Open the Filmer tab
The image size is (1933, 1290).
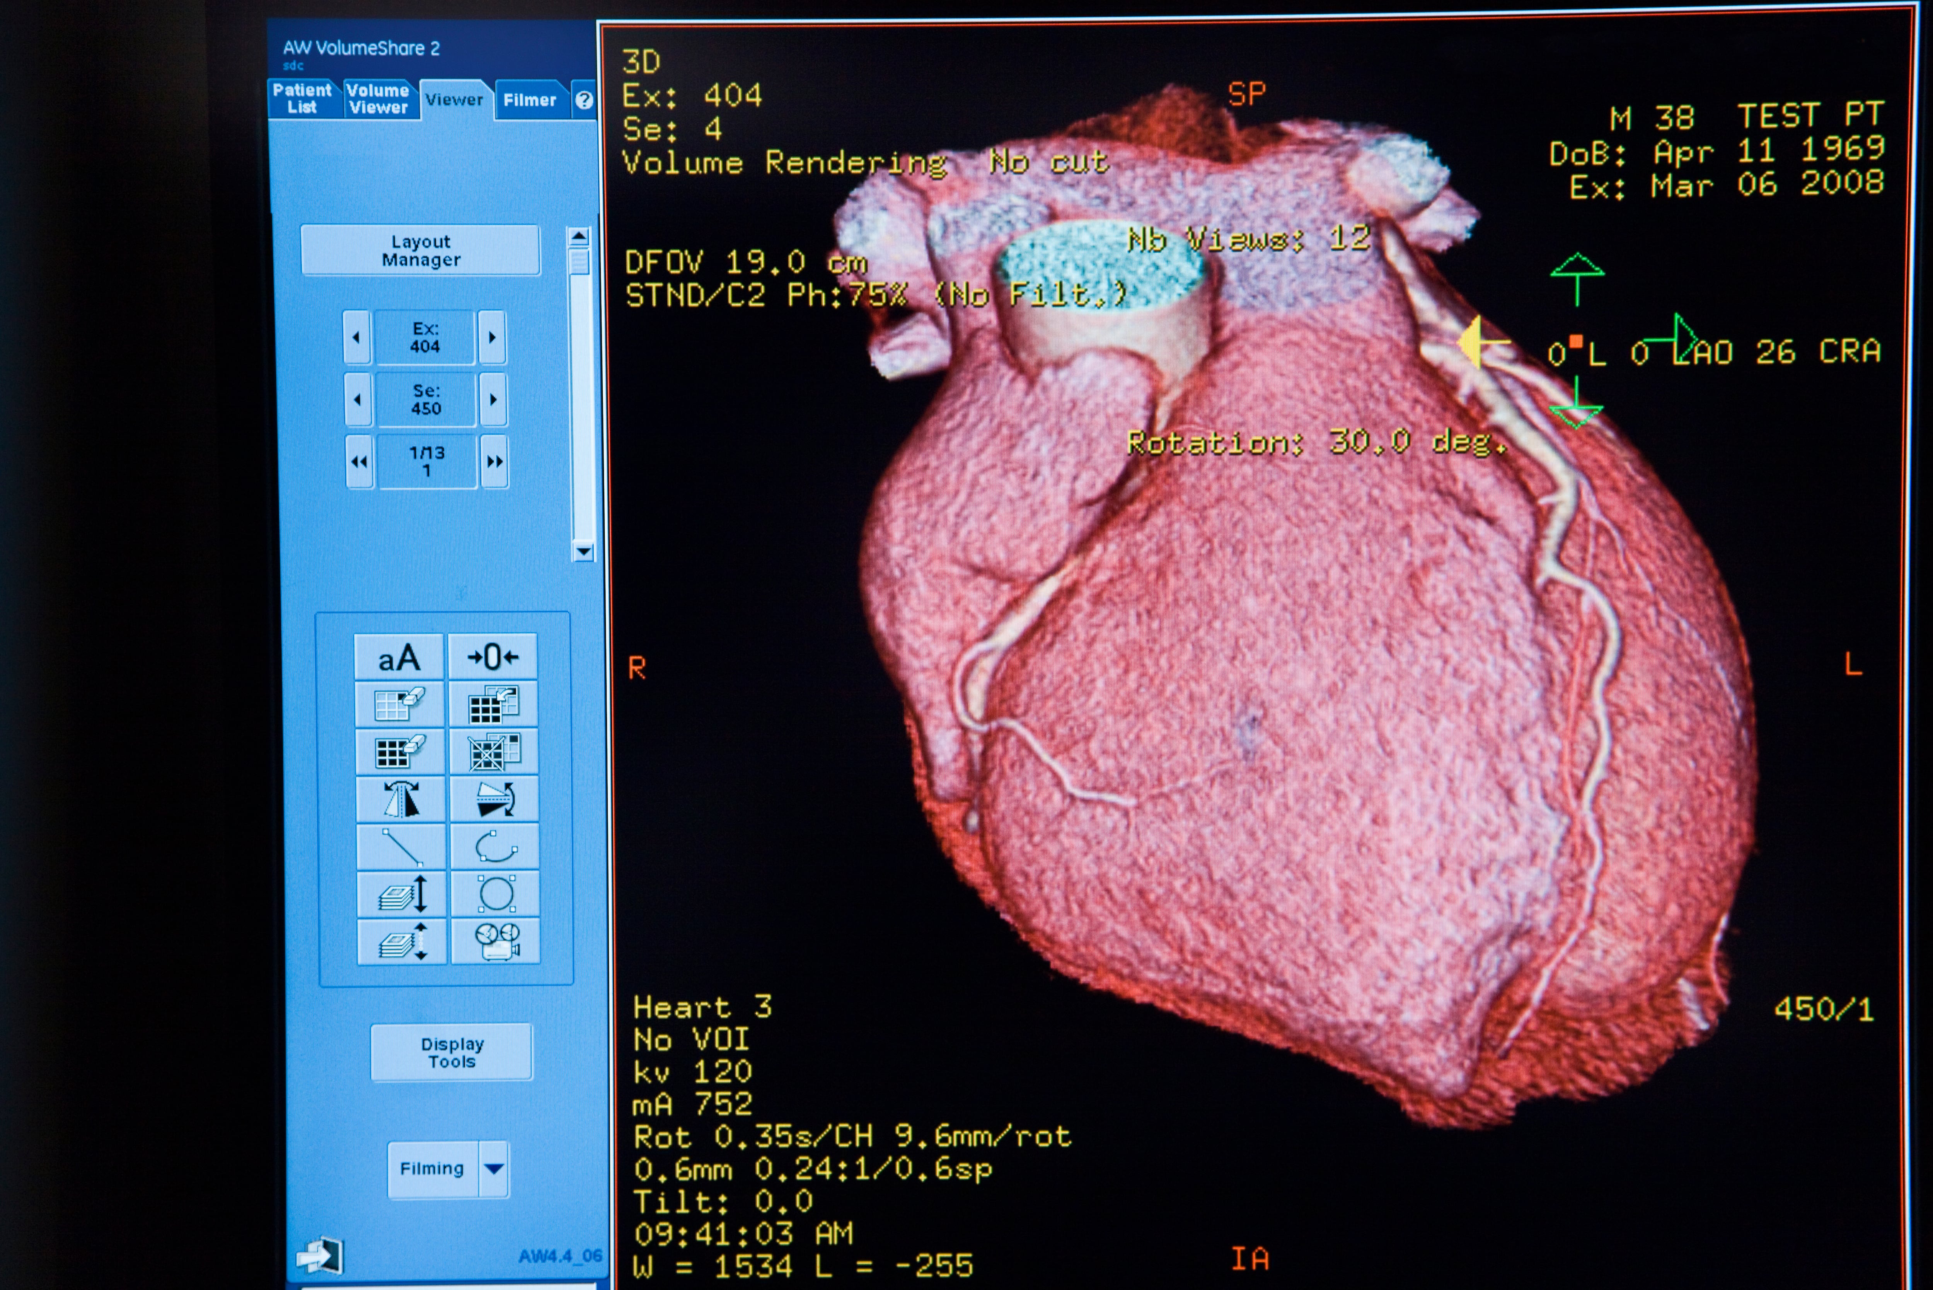(x=529, y=101)
